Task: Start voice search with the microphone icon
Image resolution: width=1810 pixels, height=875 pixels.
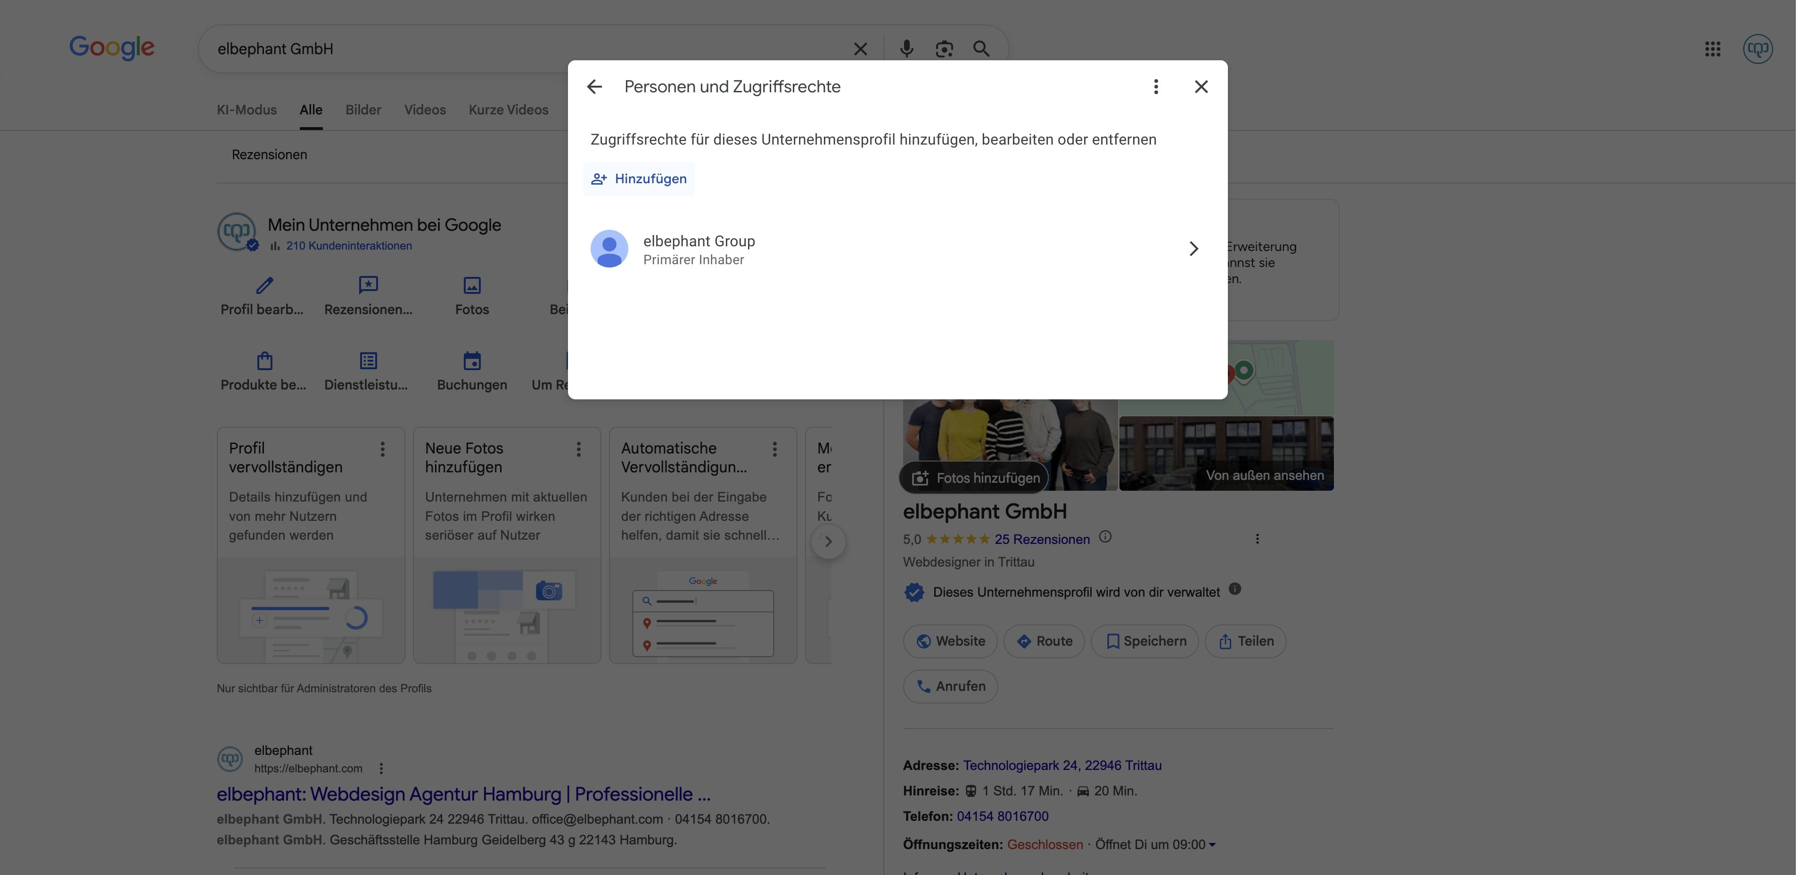Action: [x=906, y=49]
